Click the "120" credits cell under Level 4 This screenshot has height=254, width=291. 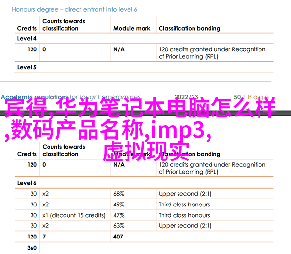click(32, 49)
